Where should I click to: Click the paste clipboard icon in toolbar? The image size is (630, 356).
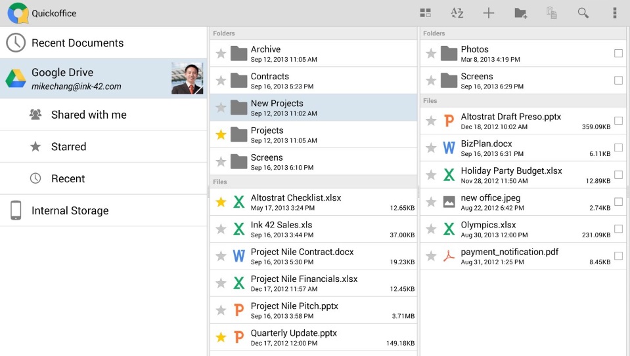click(x=552, y=13)
